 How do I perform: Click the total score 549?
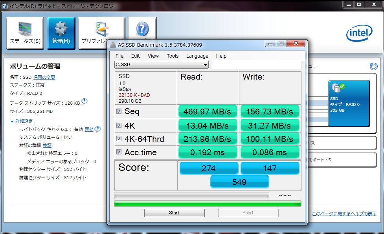pos(239,182)
